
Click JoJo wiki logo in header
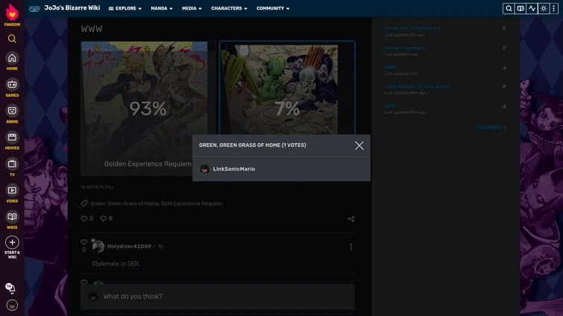coord(34,8)
